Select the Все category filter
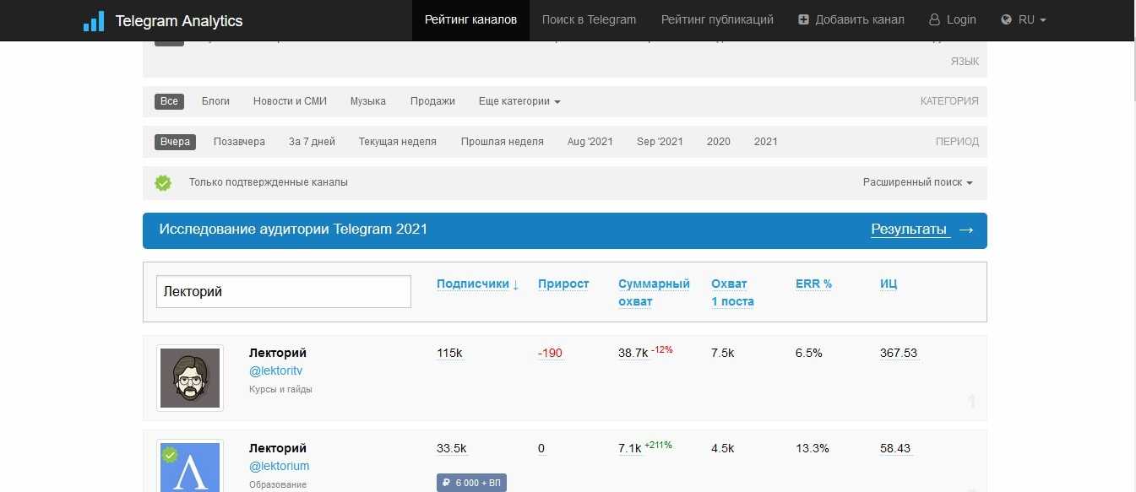The height and width of the screenshot is (492, 1136). 169,101
